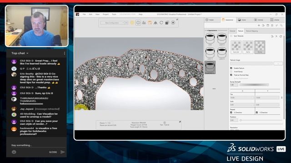Click the Shift V value field
The height and width of the screenshot is (163, 291).
coord(267,105)
